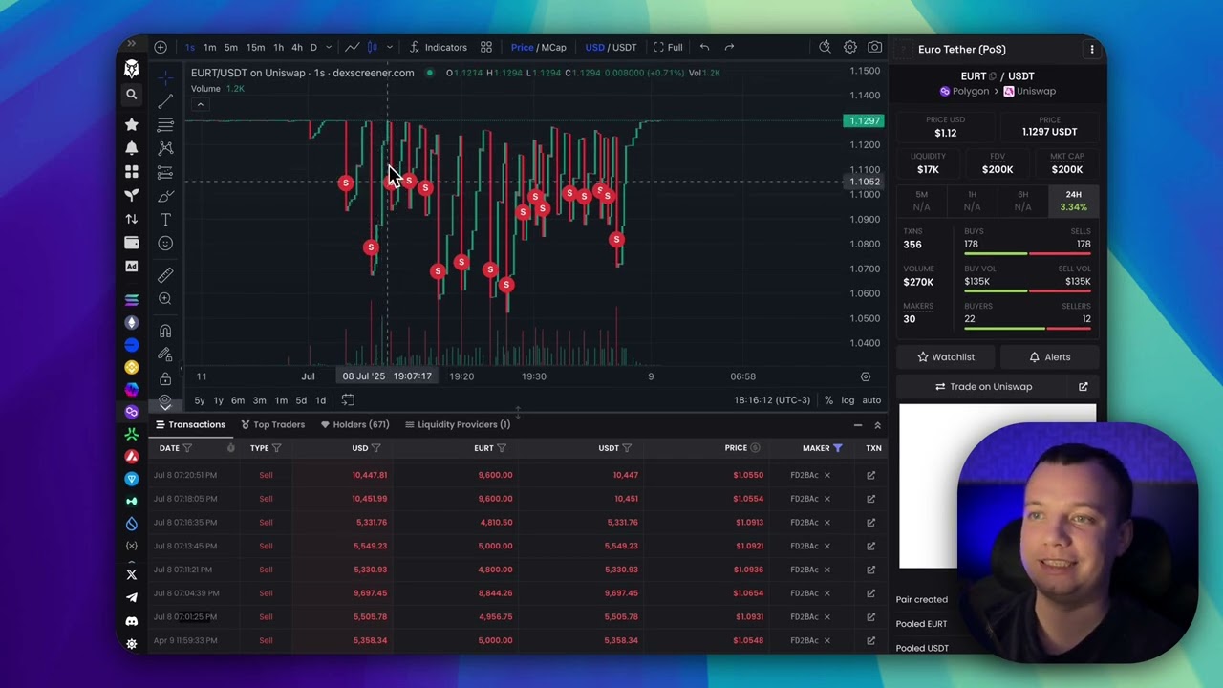Open chart settings gear in top toolbar

[x=849, y=47]
